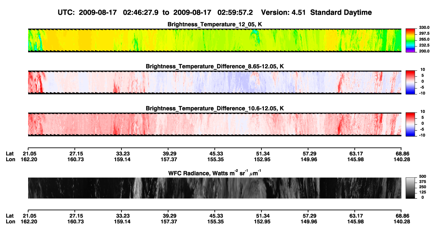Click the Brightness Temperature 12_05 image strip

click(x=215, y=40)
